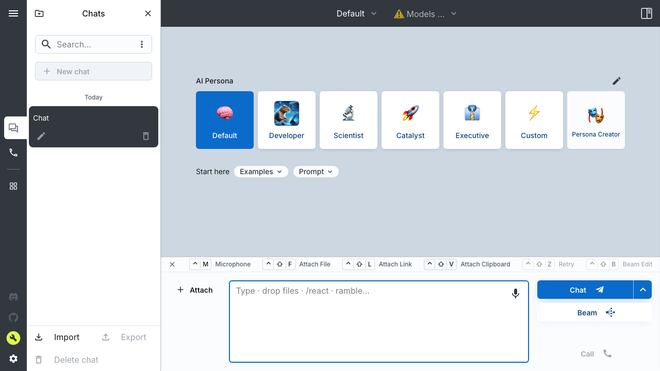Select the Custom lightning persona
Viewport: 660px width, 371px height.
tap(534, 120)
